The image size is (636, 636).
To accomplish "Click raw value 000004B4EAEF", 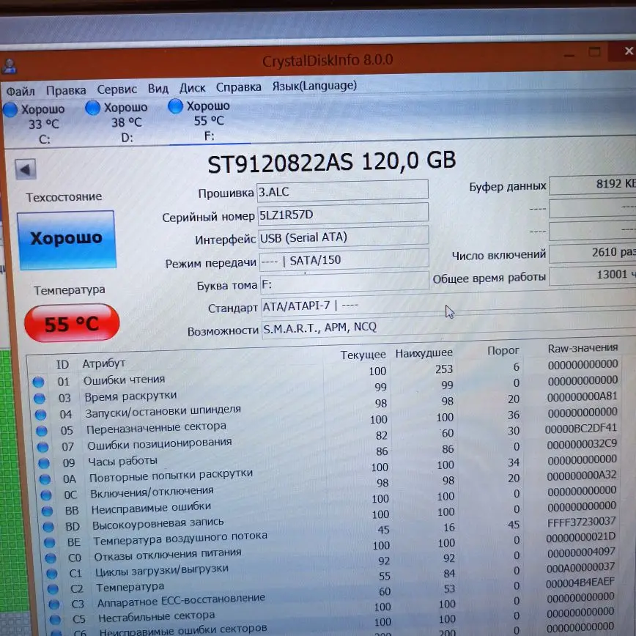I will 580,583.
